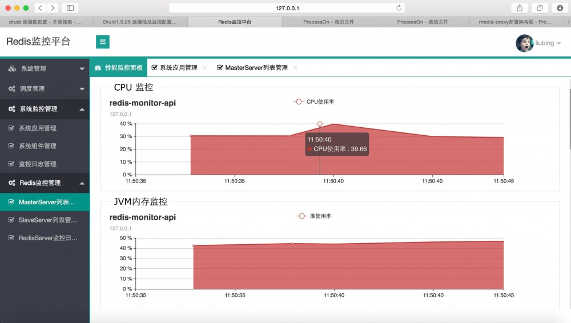Screen dimensions: 571x323
Task: Collapse the 系统监控管理 menu arrow
Action: point(82,109)
